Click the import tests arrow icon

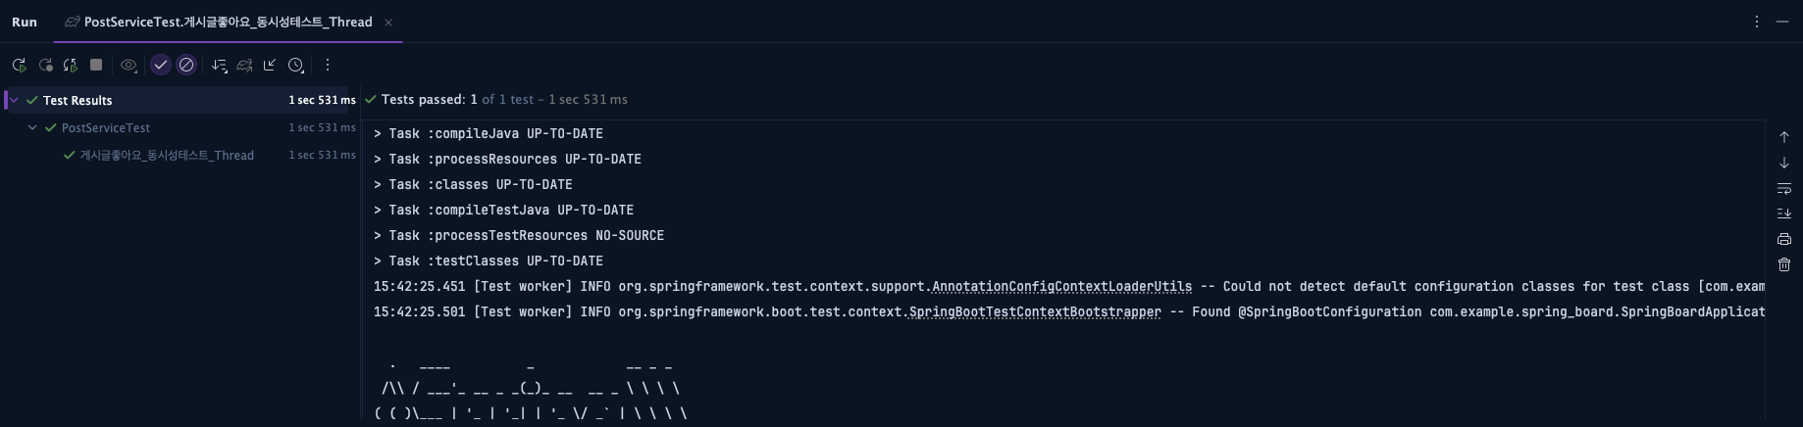pos(270,65)
